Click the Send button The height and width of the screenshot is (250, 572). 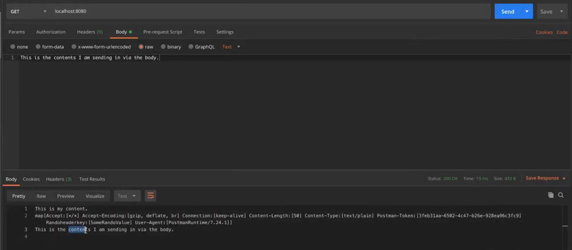pos(508,11)
